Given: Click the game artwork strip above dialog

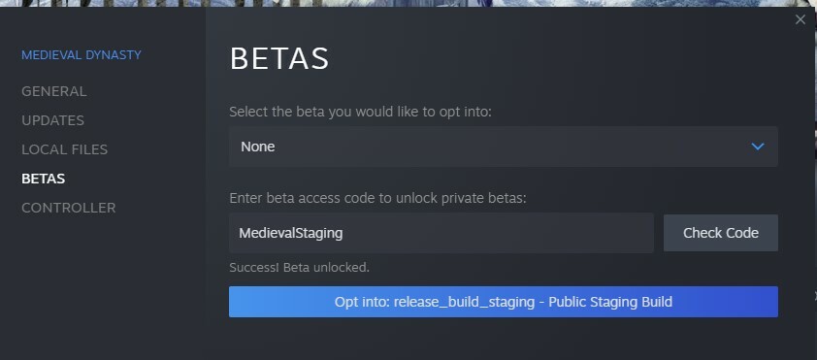Looking at the screenshot, I should [408, 3].
